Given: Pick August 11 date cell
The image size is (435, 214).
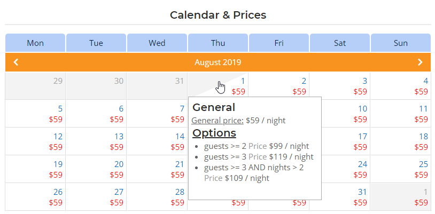Looking at the screenshot, I should [401, 113].
